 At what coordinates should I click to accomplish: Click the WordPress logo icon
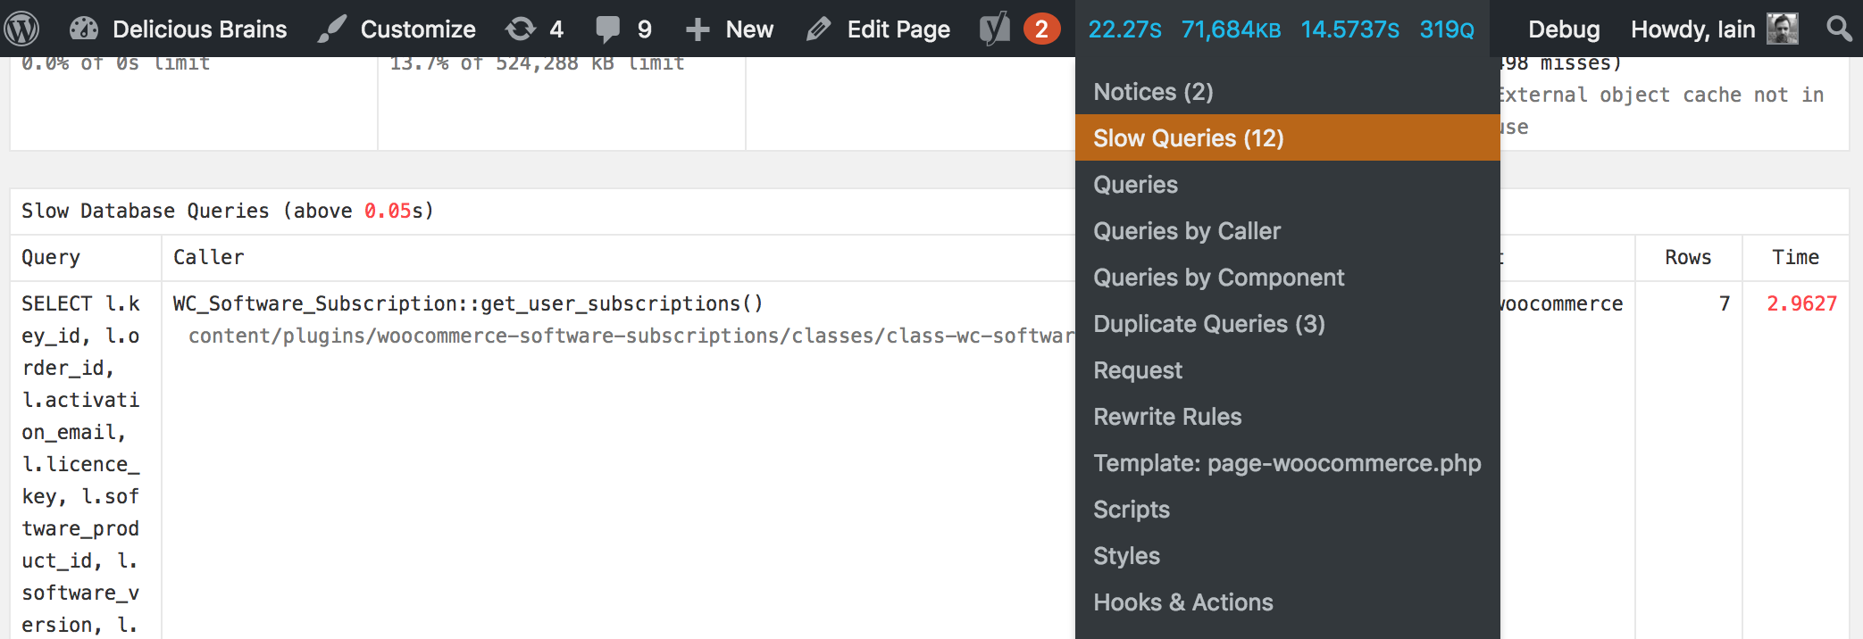tap(21, 29)
